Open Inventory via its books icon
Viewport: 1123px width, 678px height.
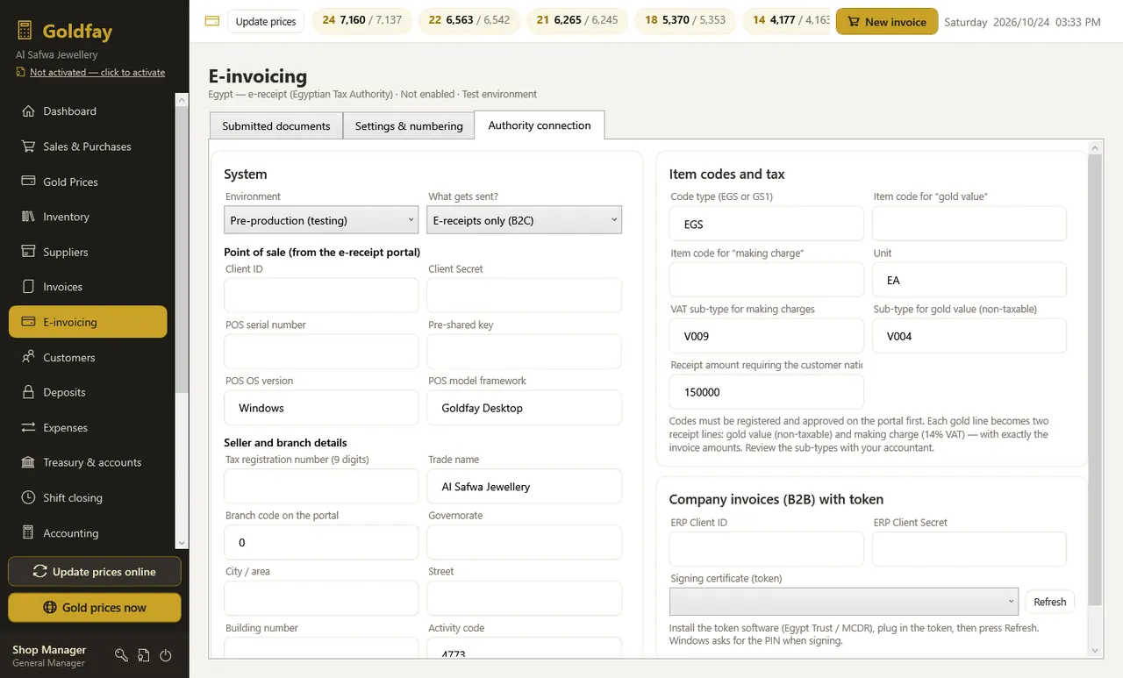[x=27, y=217]
